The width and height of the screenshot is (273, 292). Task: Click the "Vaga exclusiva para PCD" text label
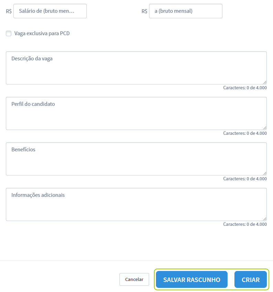click(x=41, y=33)
